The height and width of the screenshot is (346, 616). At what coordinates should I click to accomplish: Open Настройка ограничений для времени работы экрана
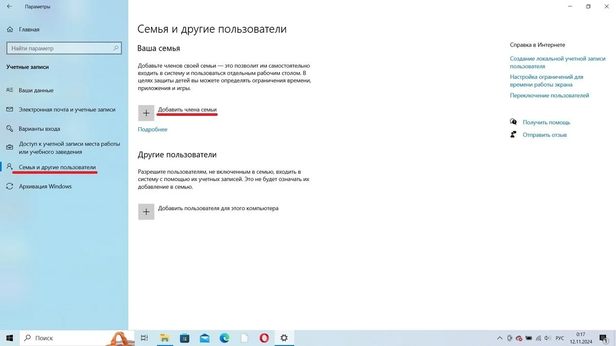pyautogui.click(x=547, y=80)
